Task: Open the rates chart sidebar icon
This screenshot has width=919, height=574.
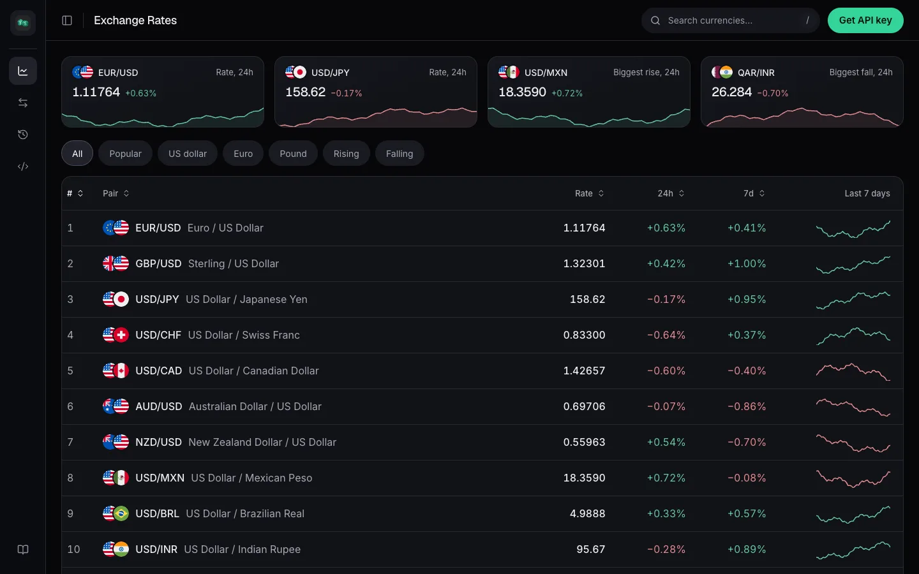Action: coord(23,71)
